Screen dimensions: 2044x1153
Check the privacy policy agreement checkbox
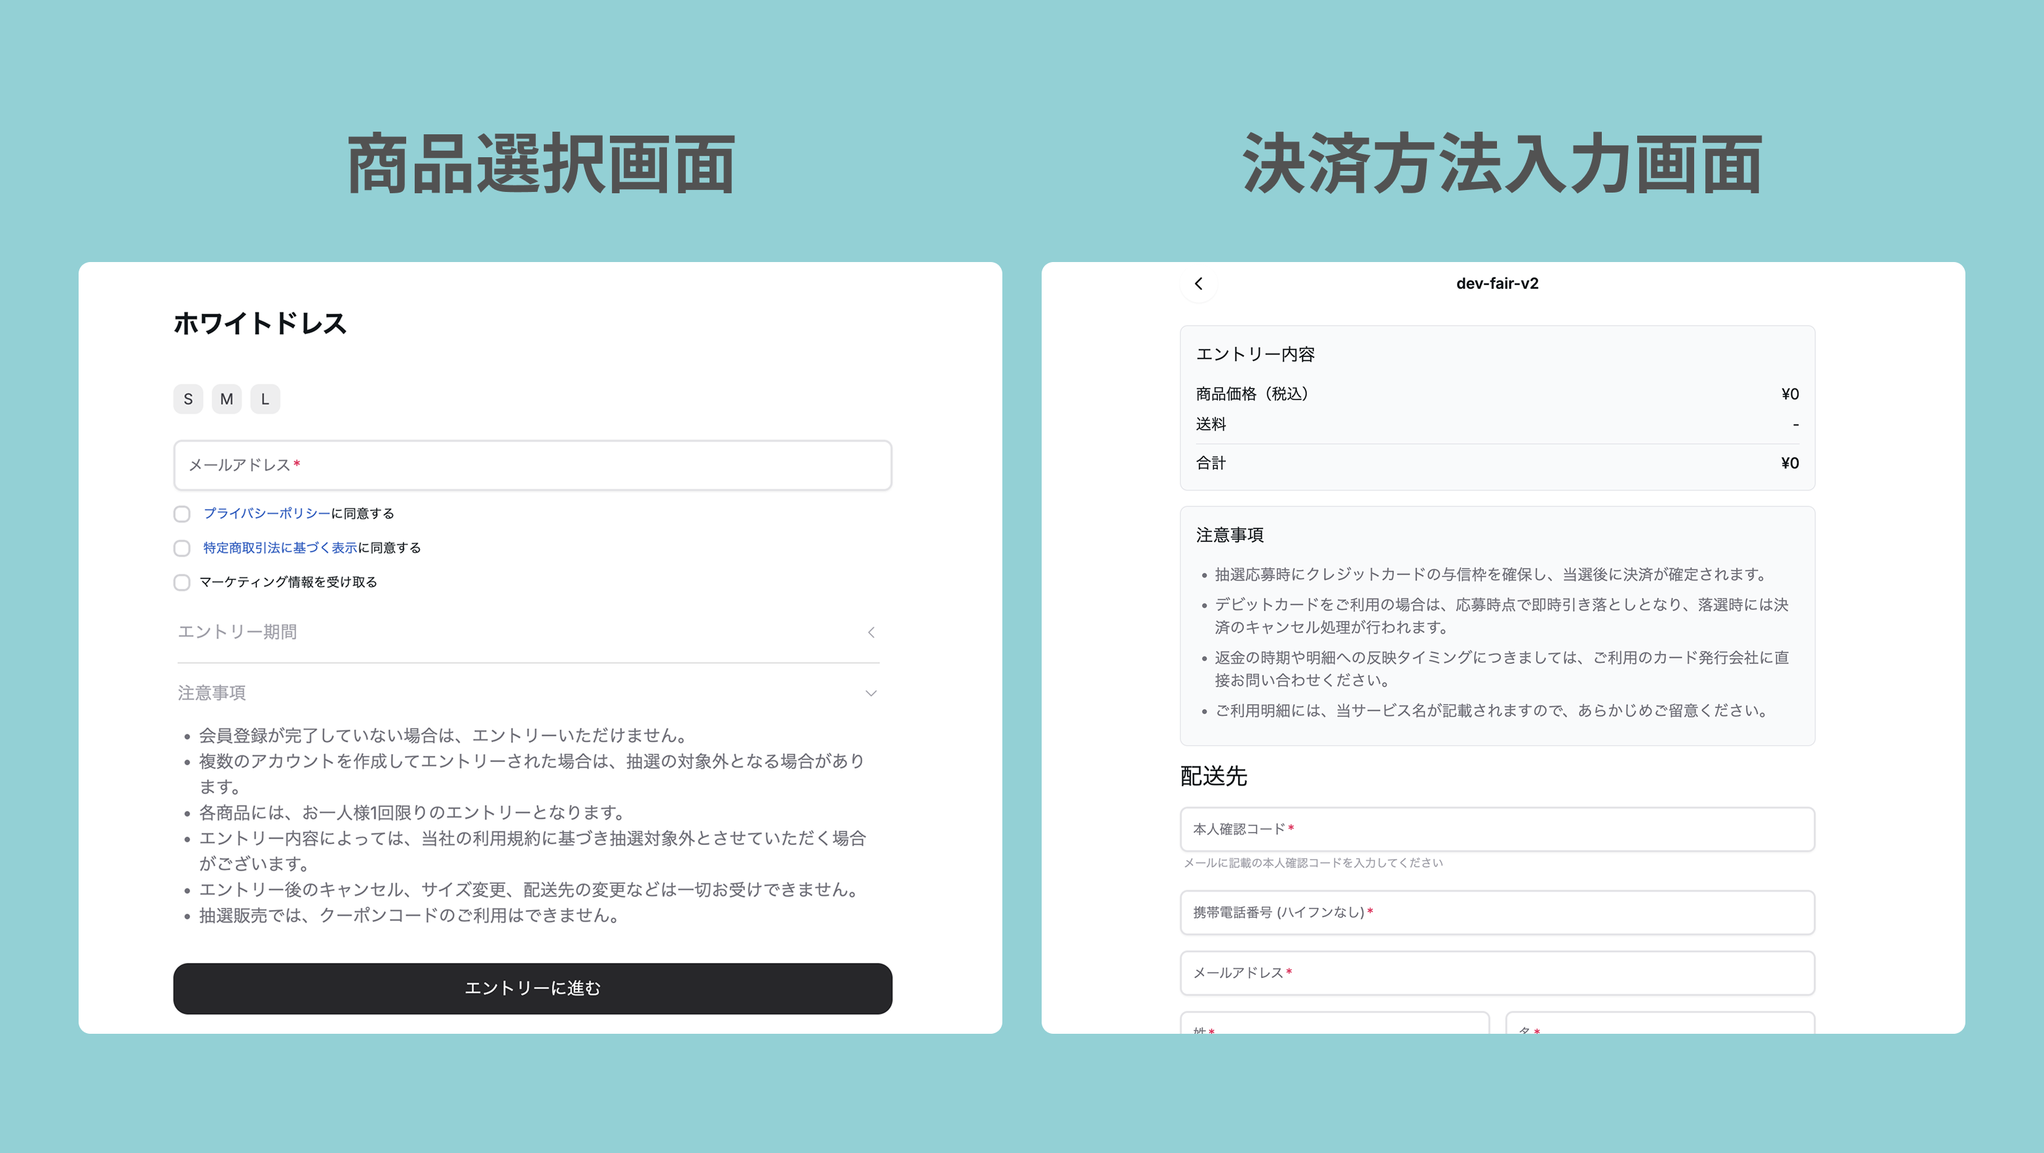[x=181, y=514]
